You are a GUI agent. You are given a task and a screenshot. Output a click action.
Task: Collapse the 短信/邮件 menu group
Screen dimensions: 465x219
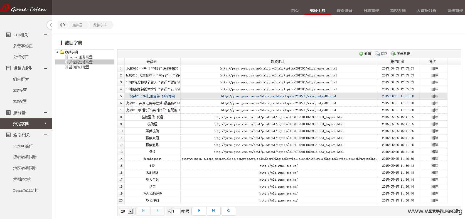click(45, 68)
